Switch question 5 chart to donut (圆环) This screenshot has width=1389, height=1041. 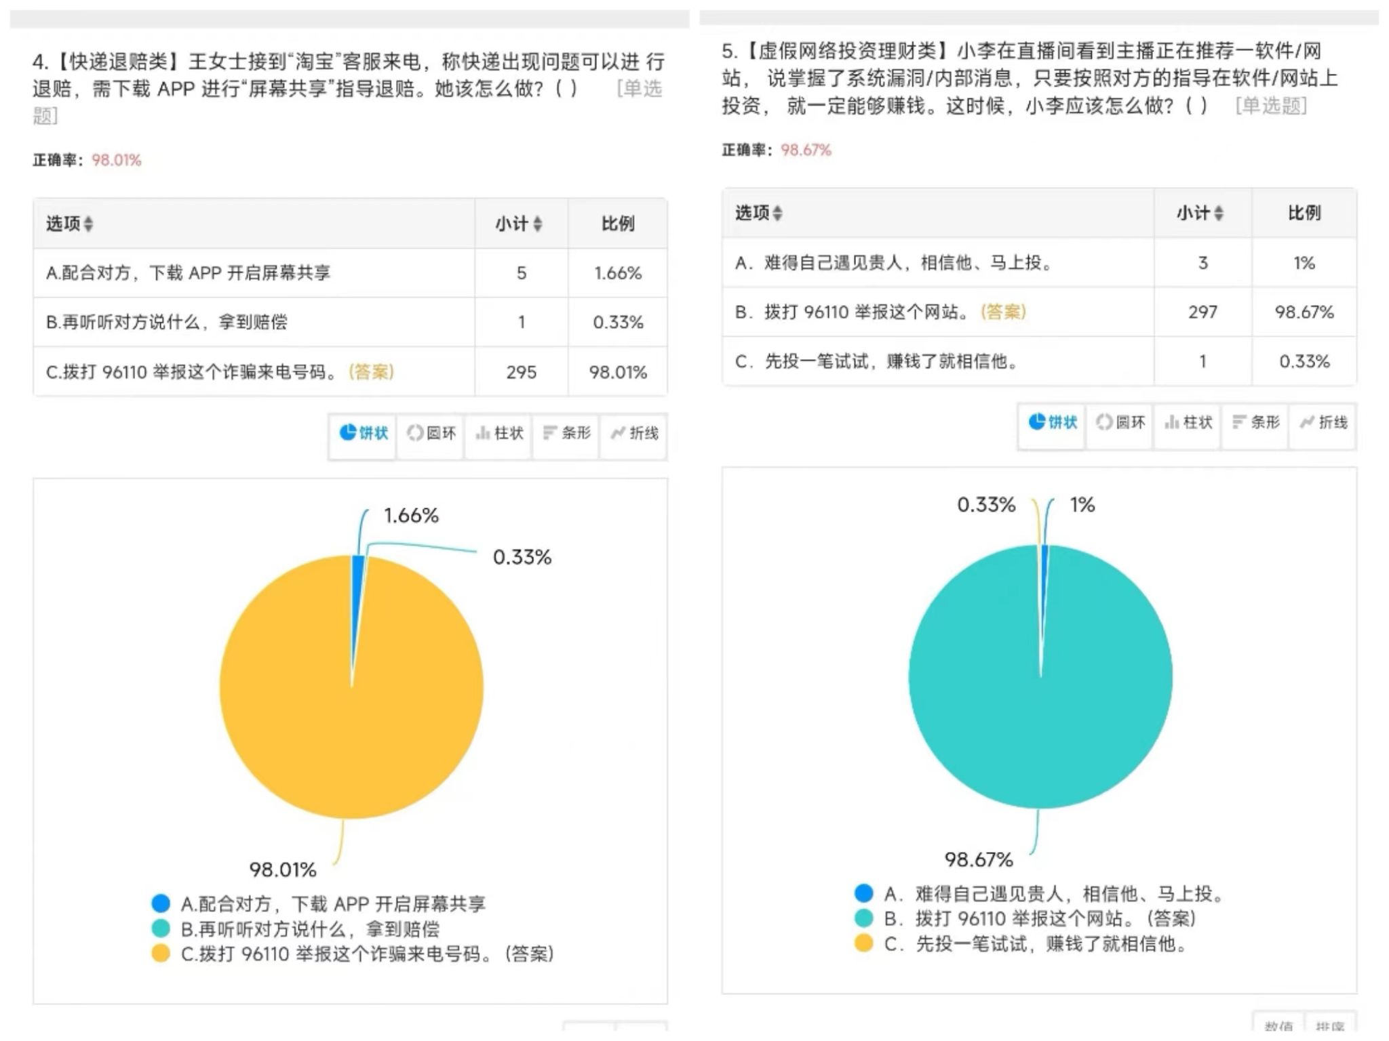click(1120, 423)
